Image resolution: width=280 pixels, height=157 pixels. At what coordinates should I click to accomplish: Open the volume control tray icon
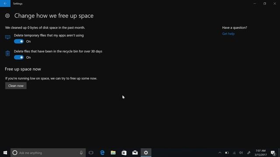[x=241, y=153]
